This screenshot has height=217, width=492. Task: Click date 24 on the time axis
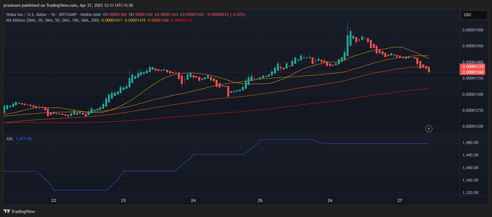point(193,200)
